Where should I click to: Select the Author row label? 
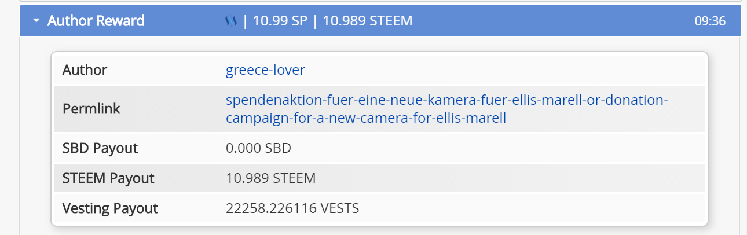[x=85, y=70]
